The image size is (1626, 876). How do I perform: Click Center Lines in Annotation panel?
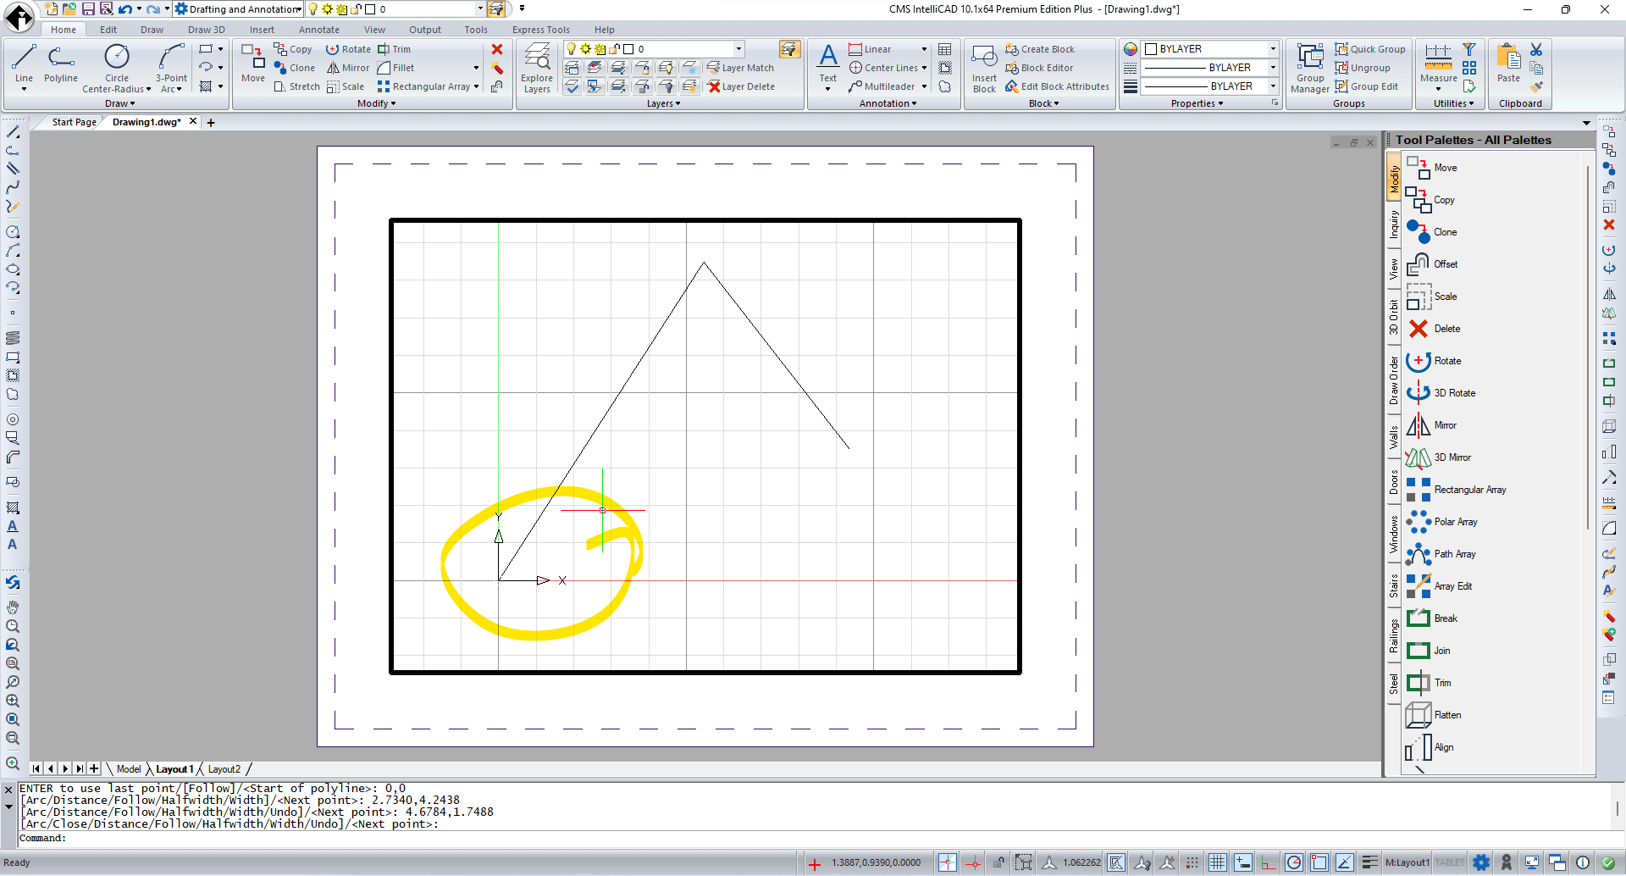click(x=883, y=68)
